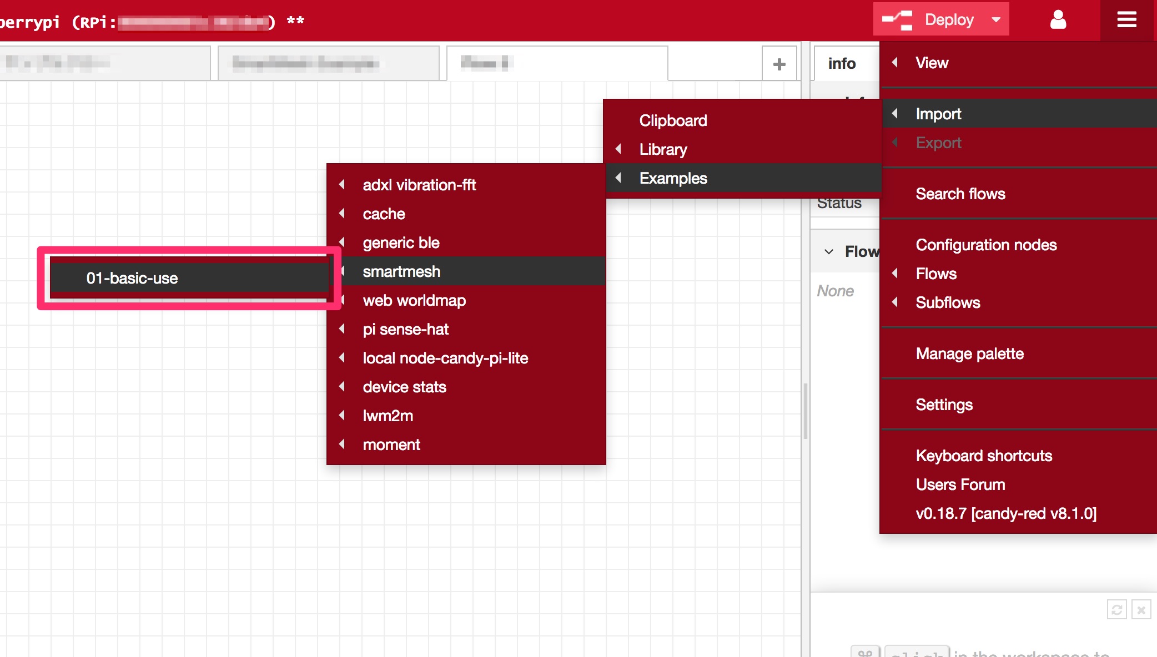Open the user account icon
Image resolution: width=1157 pixels, height=657 pixels.
1058,20
